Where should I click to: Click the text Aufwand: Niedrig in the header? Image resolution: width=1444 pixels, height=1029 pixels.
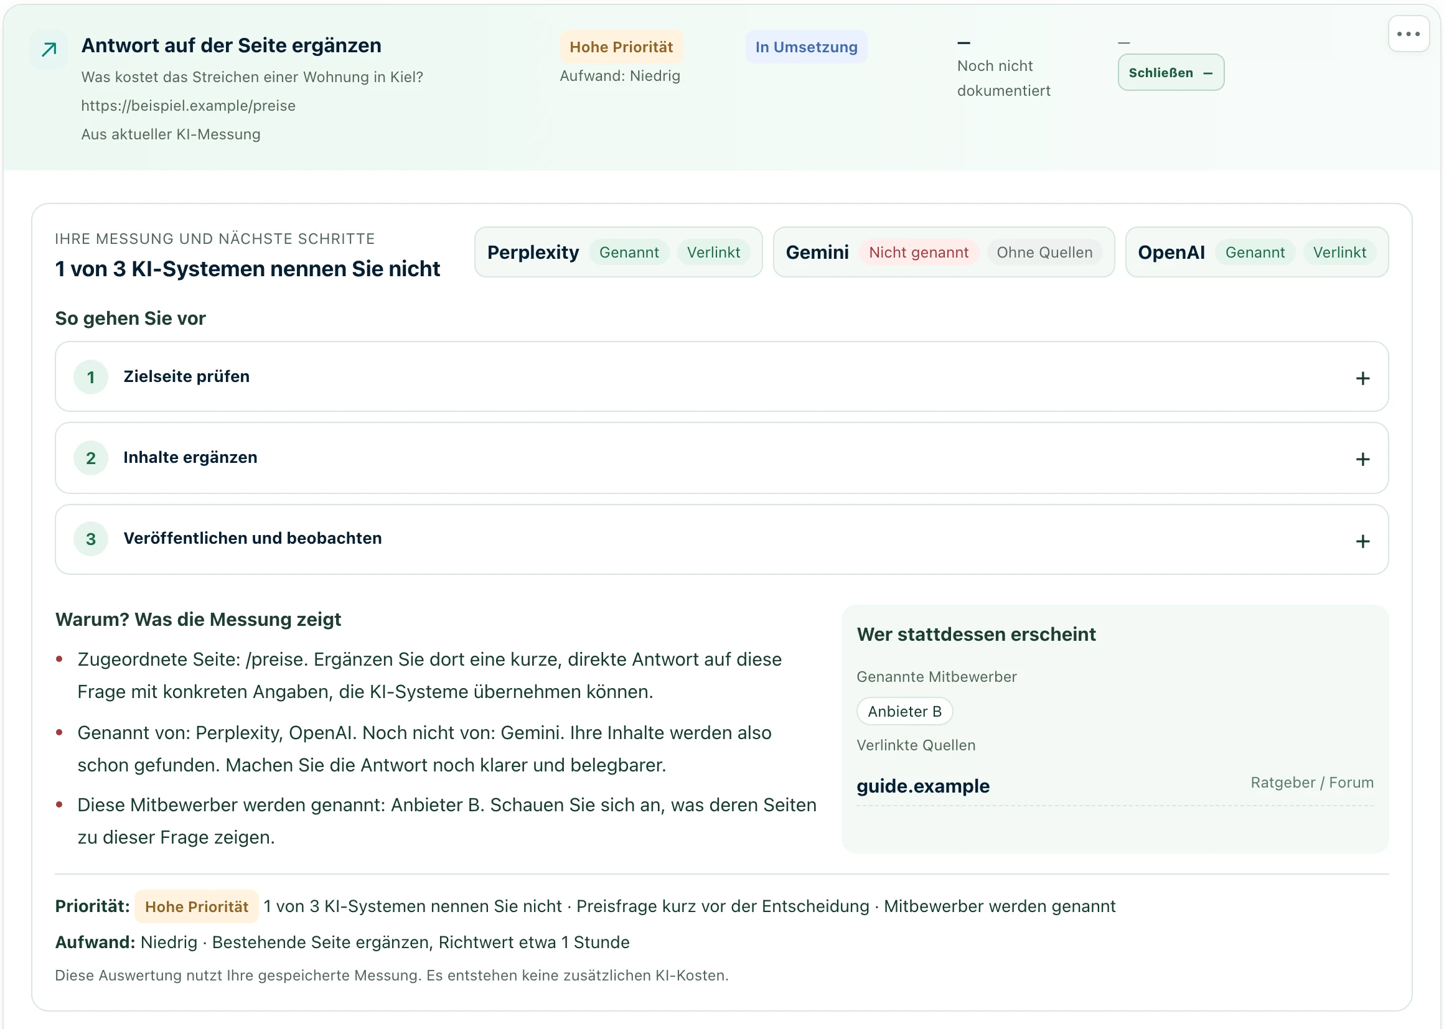pos(619,75)
